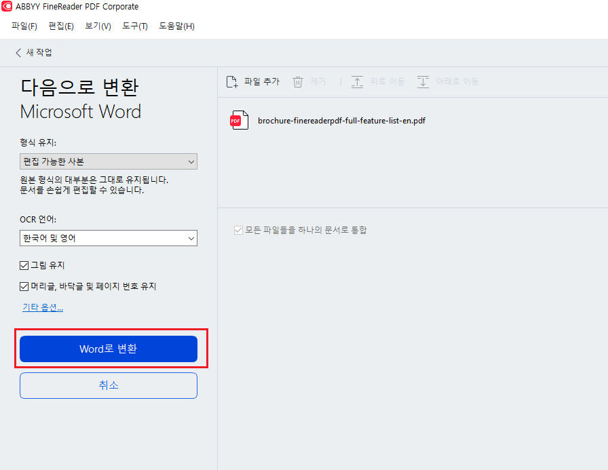Click the 위로 이동 toolbar label
The image size is (608, 470).
coord(387,81)
